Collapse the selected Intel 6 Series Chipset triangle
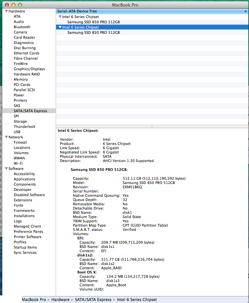This screenshot has width=249, height=303. 60,27
